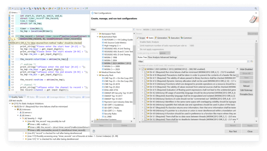Switch to the Console tab in bottom panel
This screenshot has height=151, width=267.
coord(41,97)
